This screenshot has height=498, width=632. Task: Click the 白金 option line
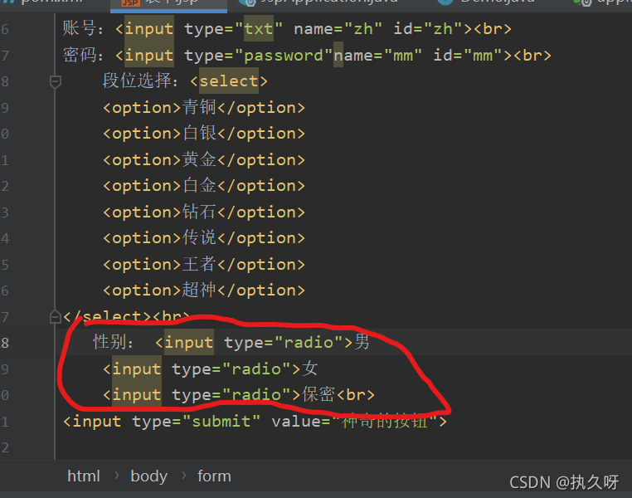click(x=203, y=186)
